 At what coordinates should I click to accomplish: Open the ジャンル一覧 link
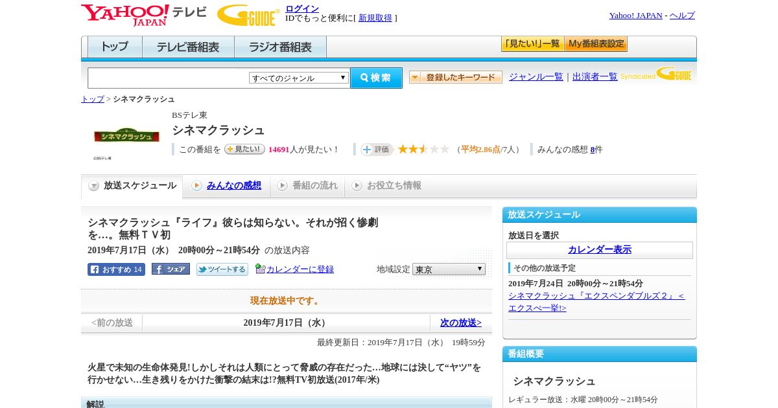tap(536, 77)
